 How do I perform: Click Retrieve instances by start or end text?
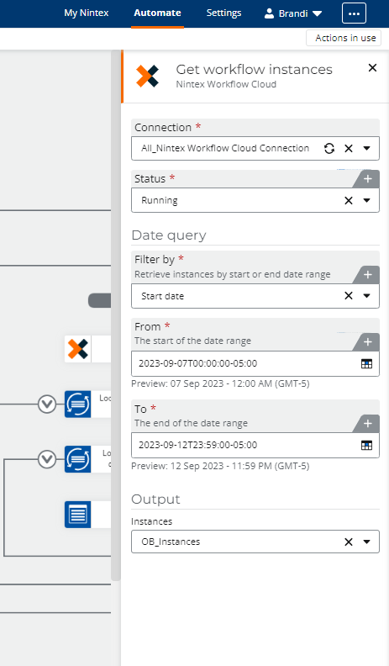pyautogui.click(x=233, y=274)
